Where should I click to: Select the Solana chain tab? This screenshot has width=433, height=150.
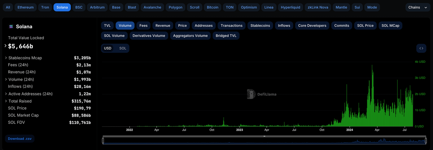pyautogui.click(x=62, y=7)
